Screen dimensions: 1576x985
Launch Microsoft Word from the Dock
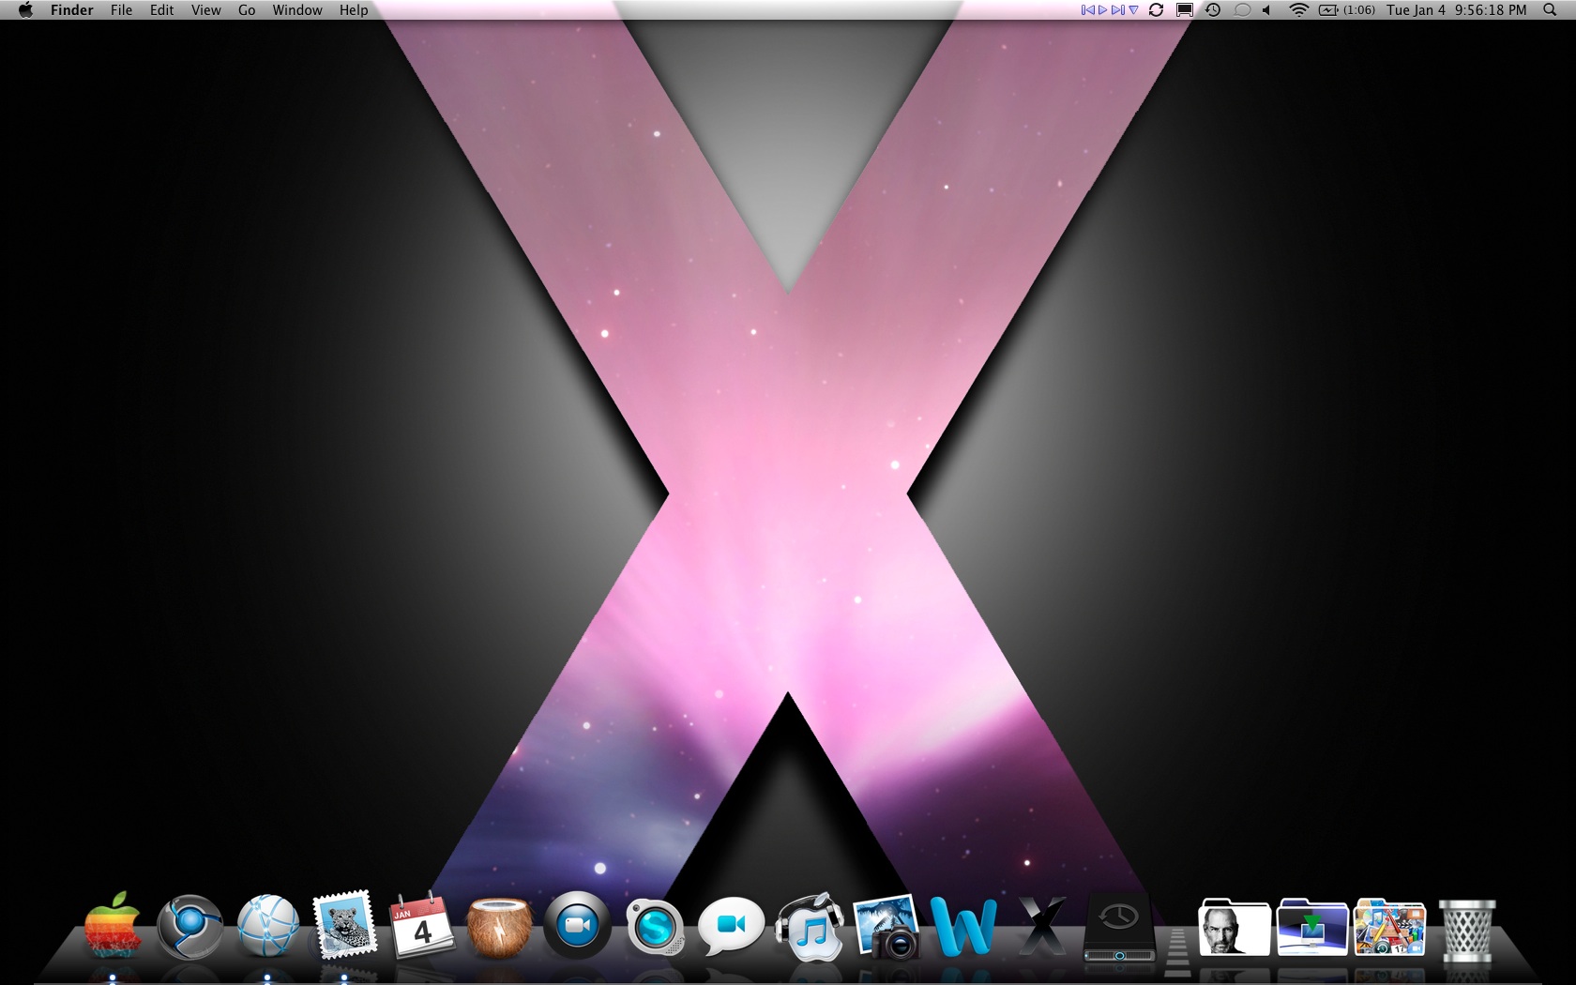(963, 927)
